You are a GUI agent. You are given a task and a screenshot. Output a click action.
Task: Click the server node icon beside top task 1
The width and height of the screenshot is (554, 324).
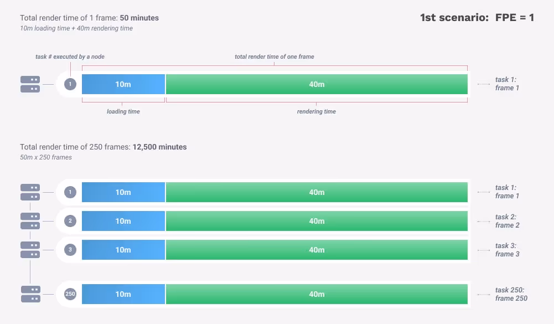pos(30,84)
